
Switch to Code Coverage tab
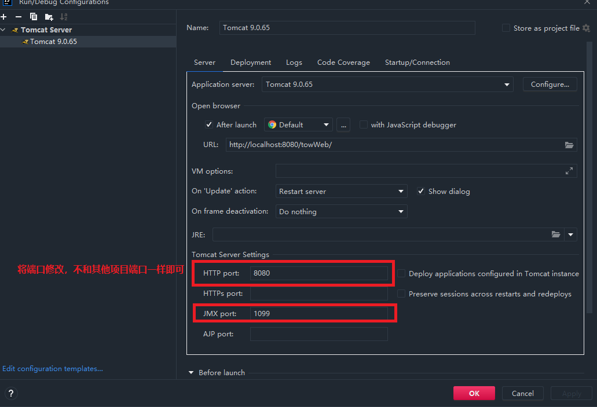[343, 63]
